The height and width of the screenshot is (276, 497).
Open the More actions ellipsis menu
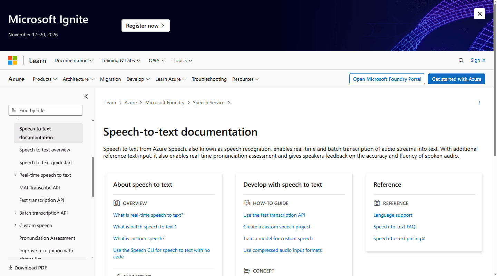point(479,103)
